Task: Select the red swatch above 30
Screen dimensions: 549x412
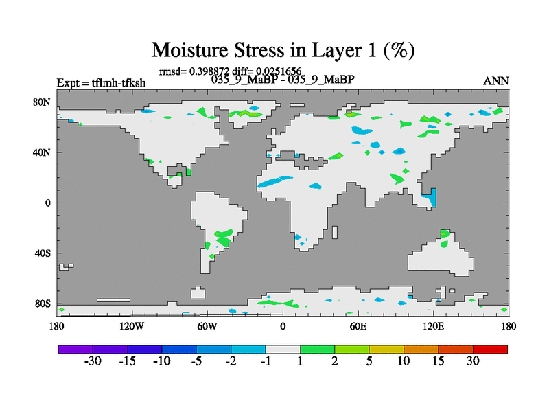Action: (490, 349)
